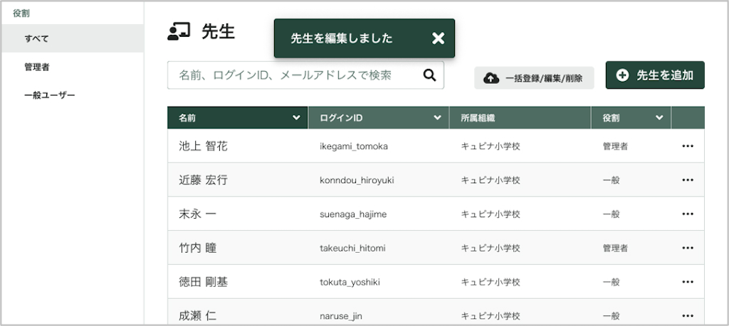Viewport: 729px width, 326px height.
Task: Open more options for 末永 一
Action: click(688, 214)
